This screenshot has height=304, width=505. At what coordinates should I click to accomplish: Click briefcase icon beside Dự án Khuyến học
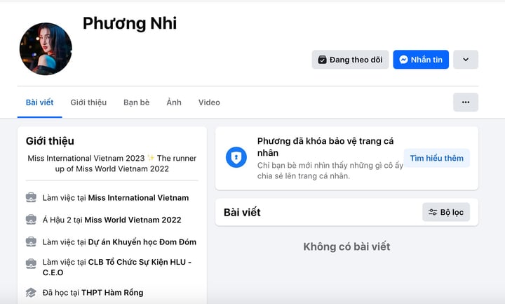[31, 242]
